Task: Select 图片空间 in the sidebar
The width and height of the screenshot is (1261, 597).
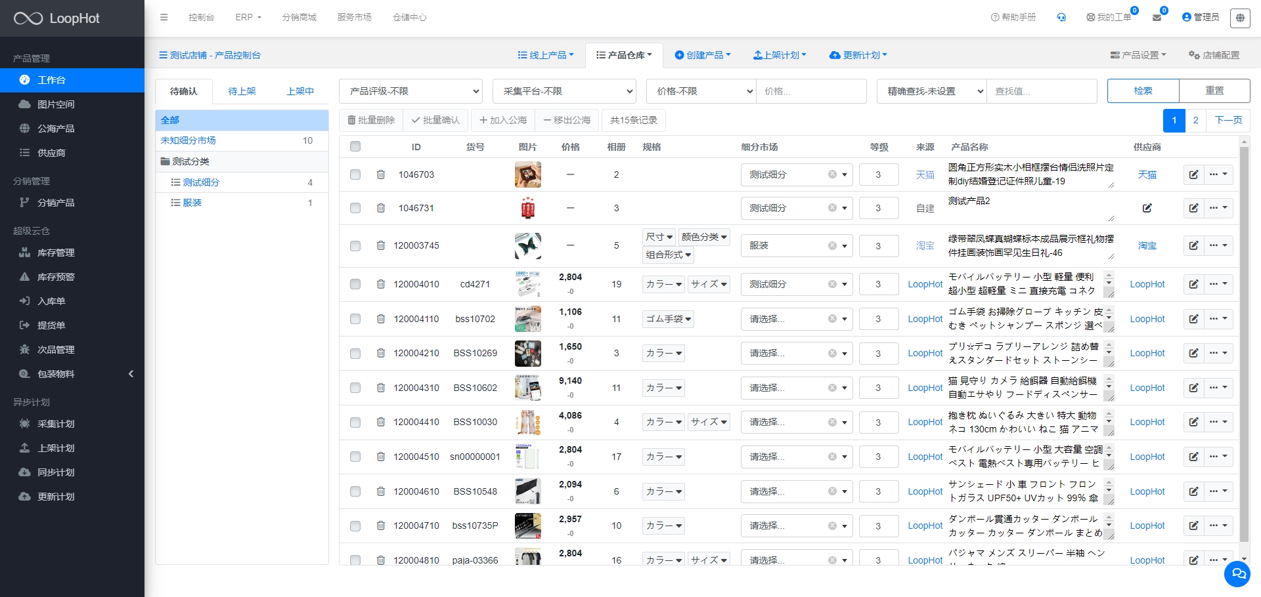Action: coord(56,104)
